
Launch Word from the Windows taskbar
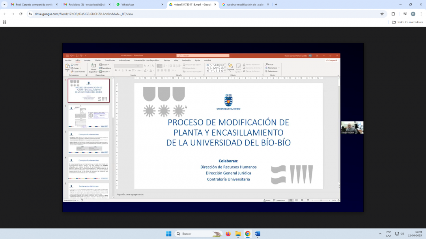pos(258,233)
